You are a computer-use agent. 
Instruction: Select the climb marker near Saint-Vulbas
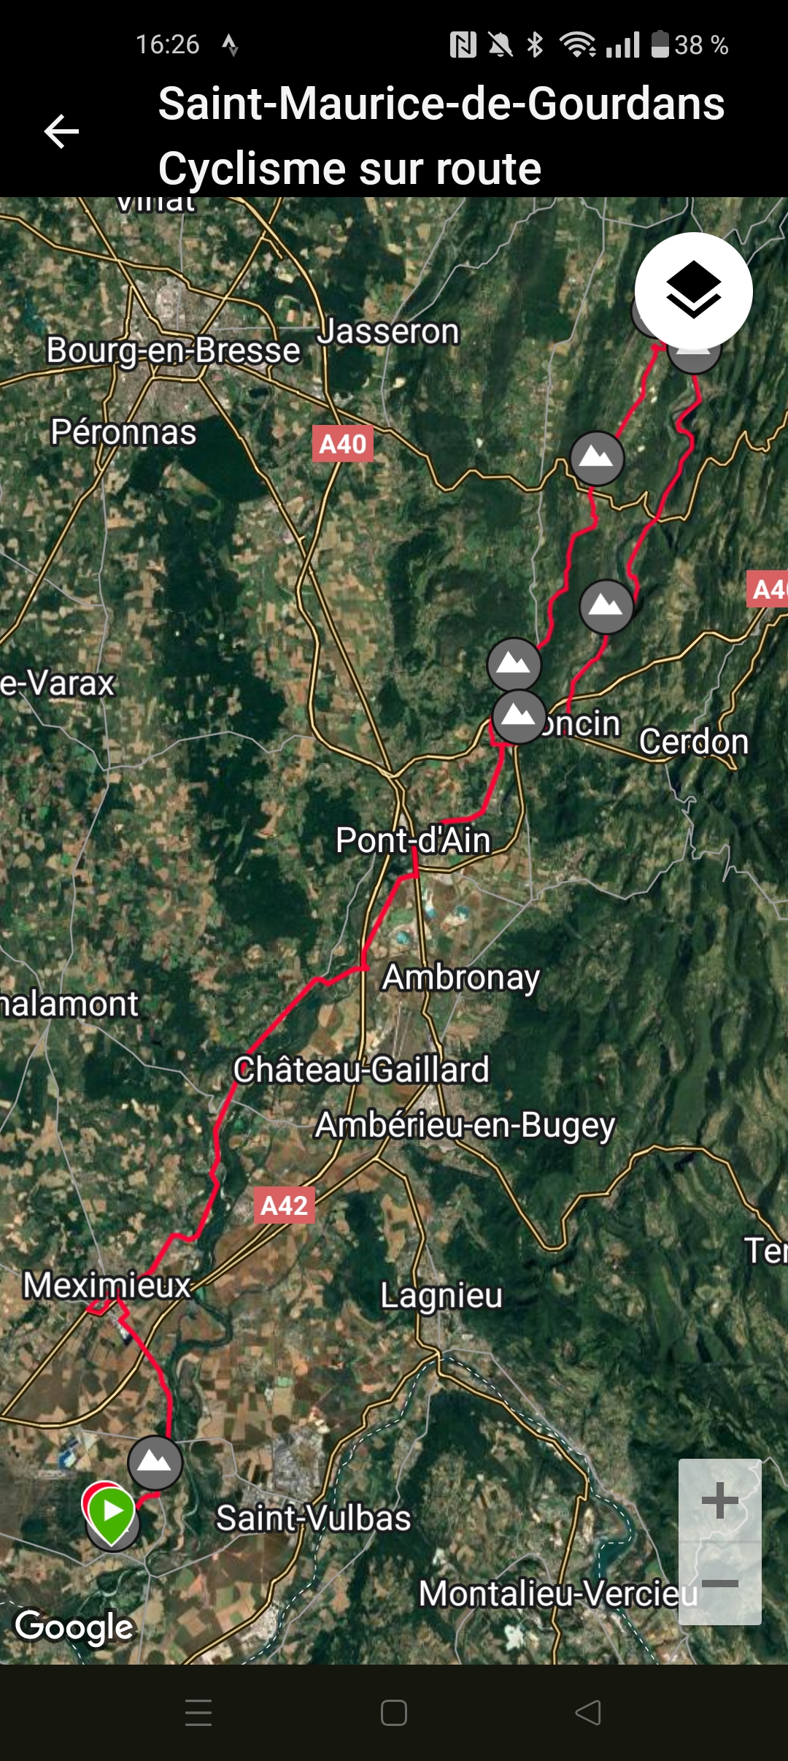click(x=155, y=1462)
